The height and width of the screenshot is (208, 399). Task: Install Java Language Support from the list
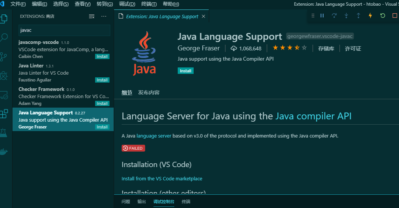(102, 127)
